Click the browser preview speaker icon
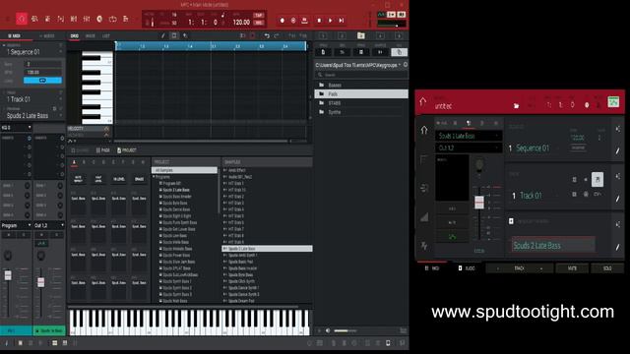Image resolution: width=630 pixels, height=354 pixels. click(328, 330)
